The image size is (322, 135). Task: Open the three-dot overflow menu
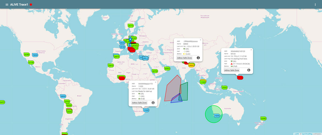315,5
